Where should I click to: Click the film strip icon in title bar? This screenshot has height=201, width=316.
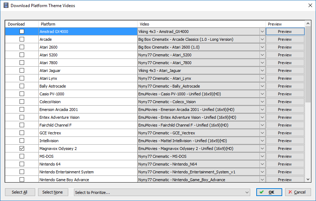(6, 5)
